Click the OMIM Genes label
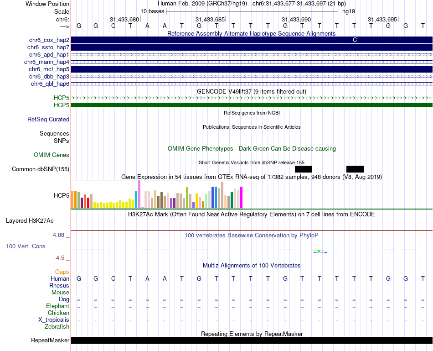This screenshot has width=433, height=351. pos(52,155)
